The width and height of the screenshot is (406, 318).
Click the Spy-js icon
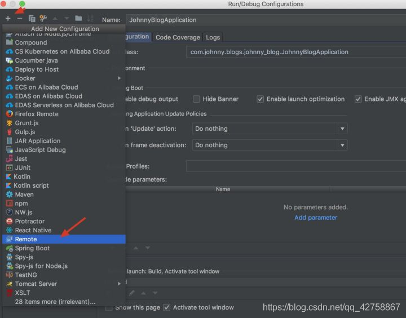tap(10, 257)
